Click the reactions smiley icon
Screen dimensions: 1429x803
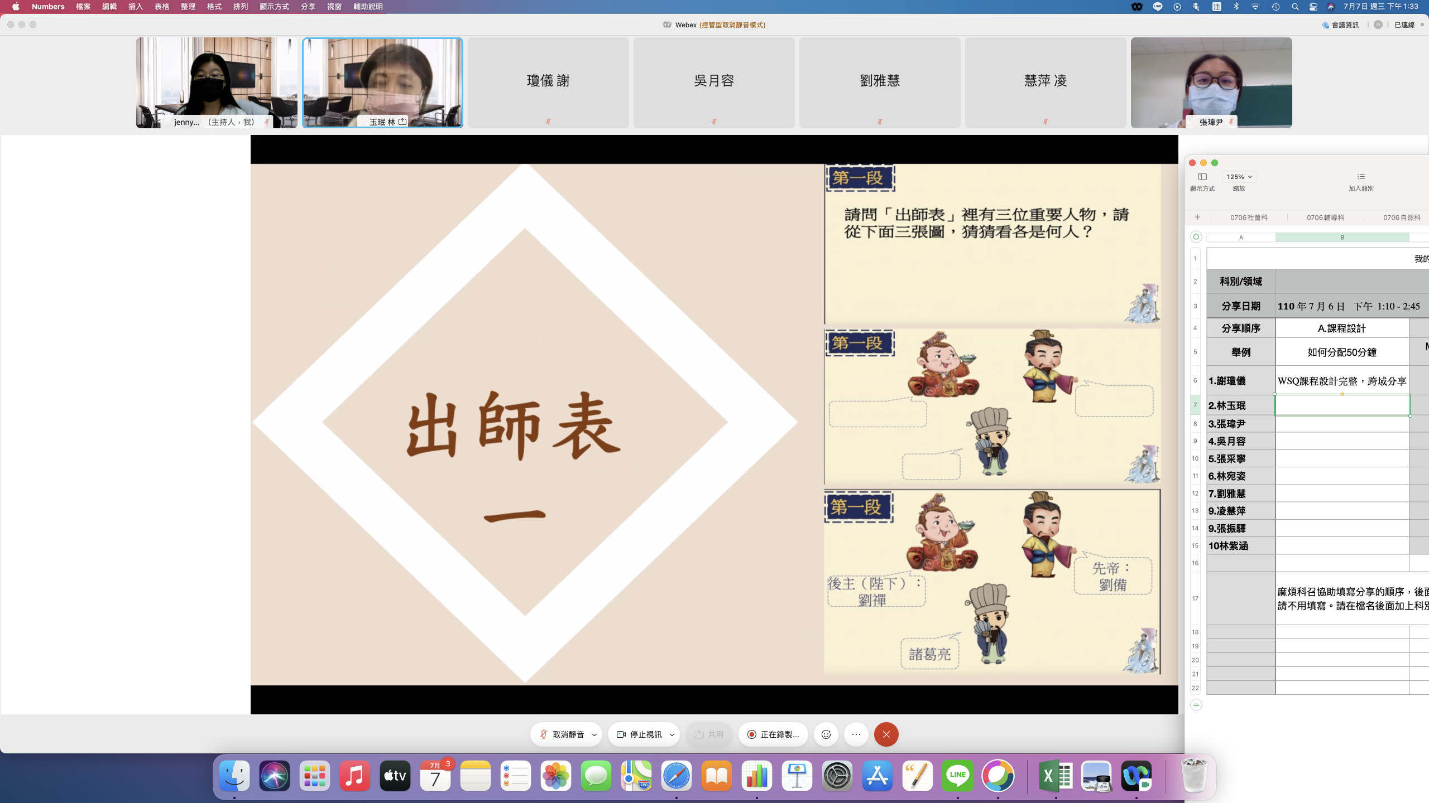click(826, 734)
